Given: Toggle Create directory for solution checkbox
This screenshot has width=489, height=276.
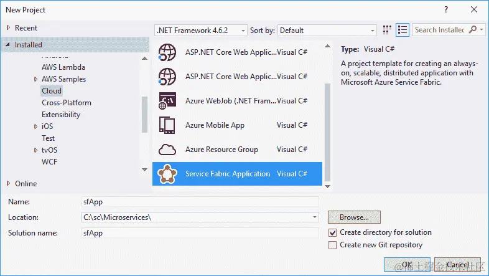Looking at the screenshot, I should tap(333, 232).
